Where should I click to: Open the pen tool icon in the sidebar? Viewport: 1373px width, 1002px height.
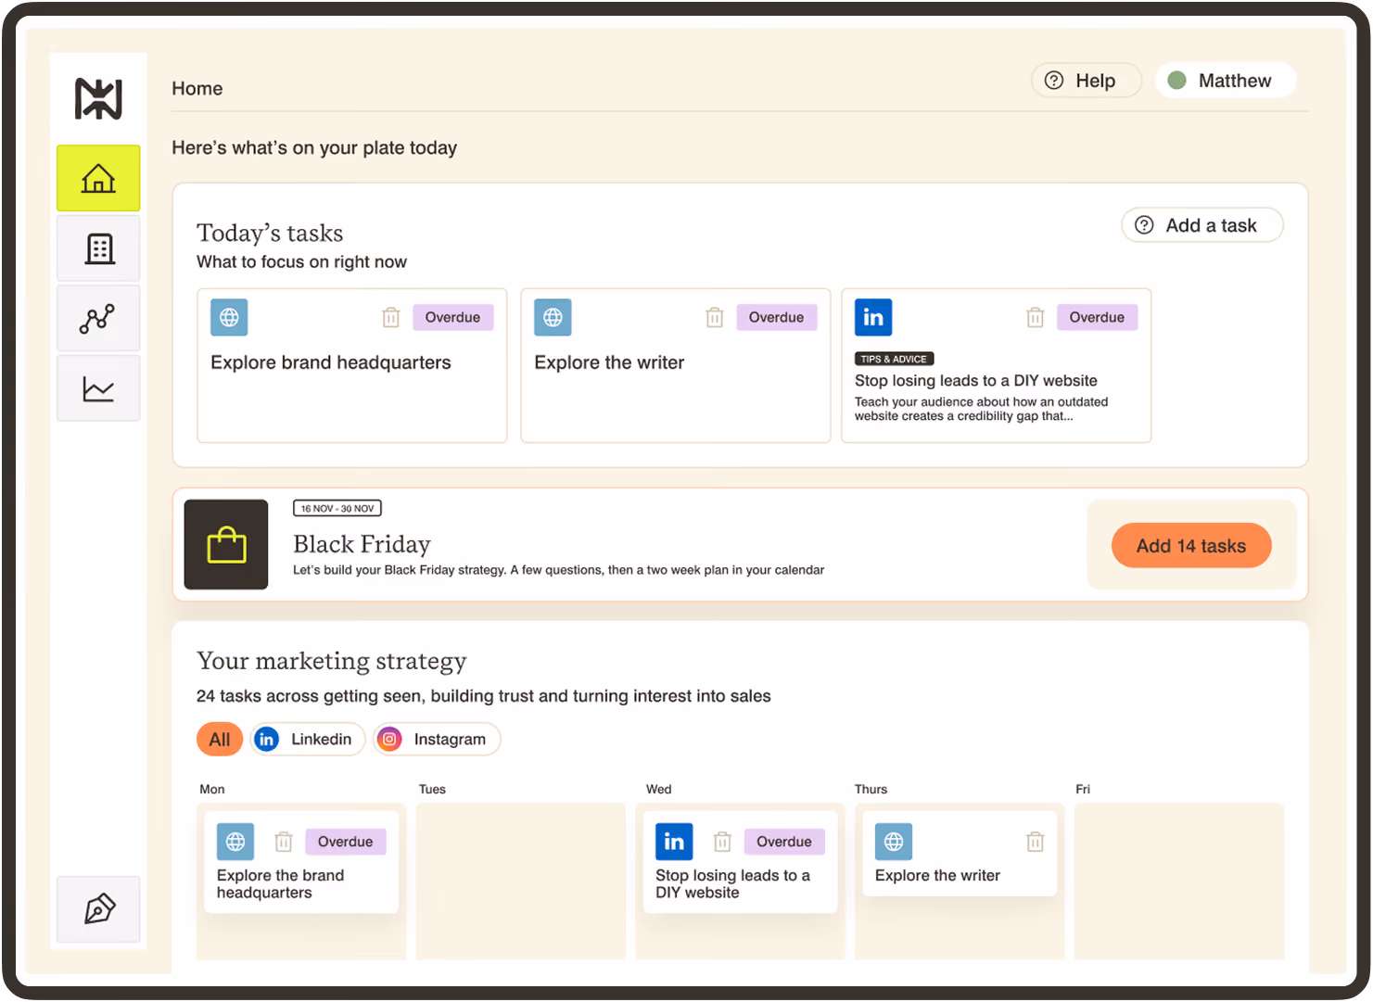tap(98, 909)
